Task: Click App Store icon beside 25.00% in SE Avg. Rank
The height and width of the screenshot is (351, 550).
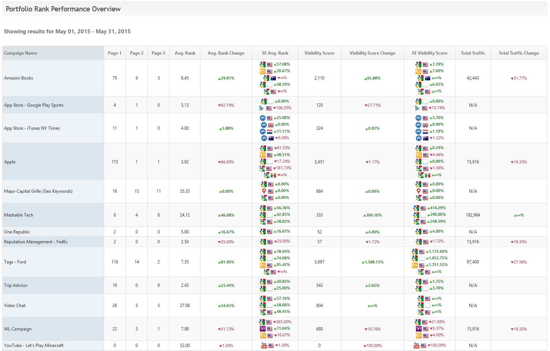Action: pos(263,118)
